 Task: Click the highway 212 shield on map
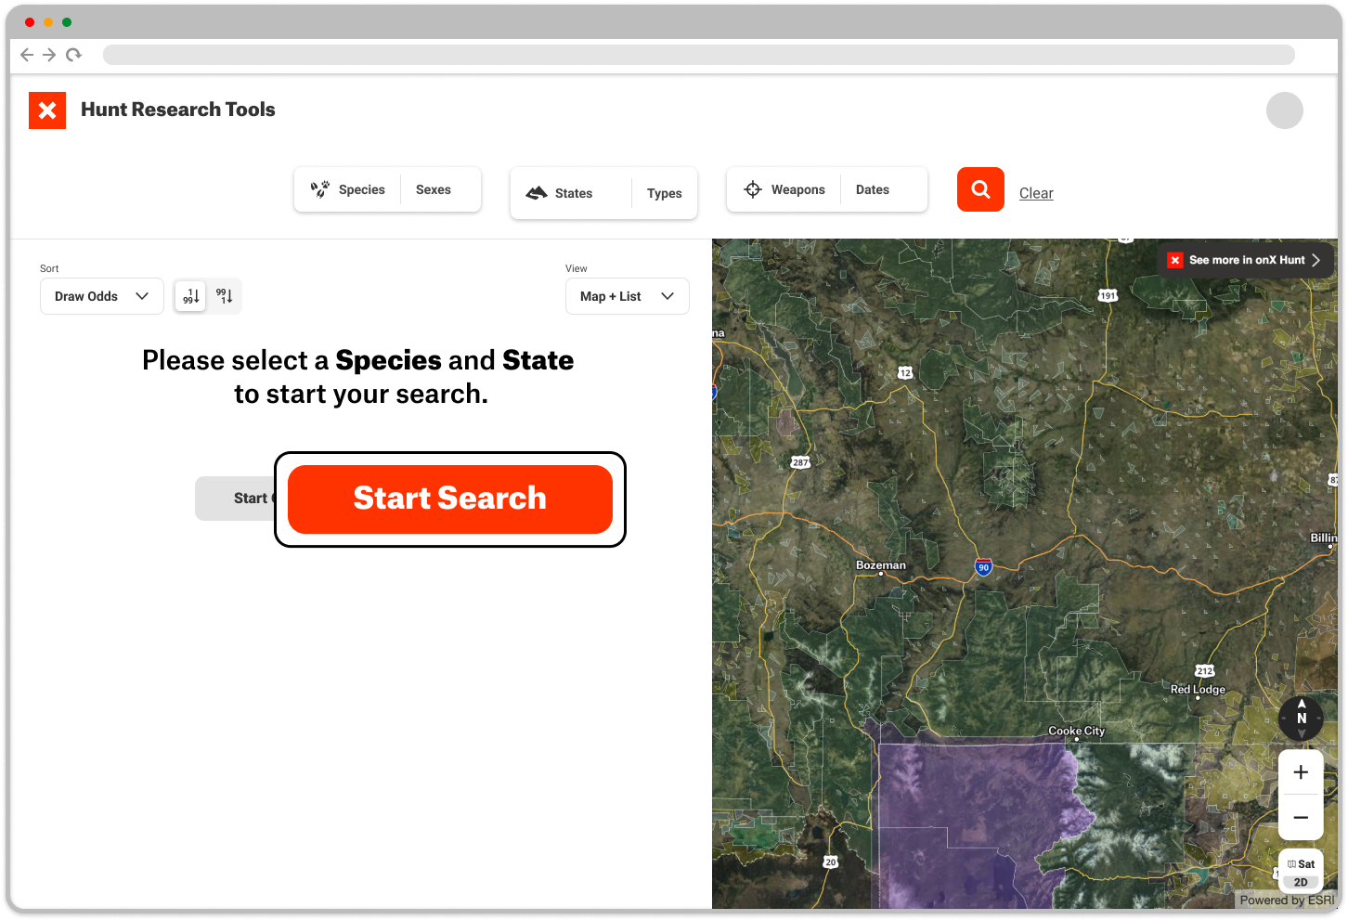click(x=1204, y=670)
